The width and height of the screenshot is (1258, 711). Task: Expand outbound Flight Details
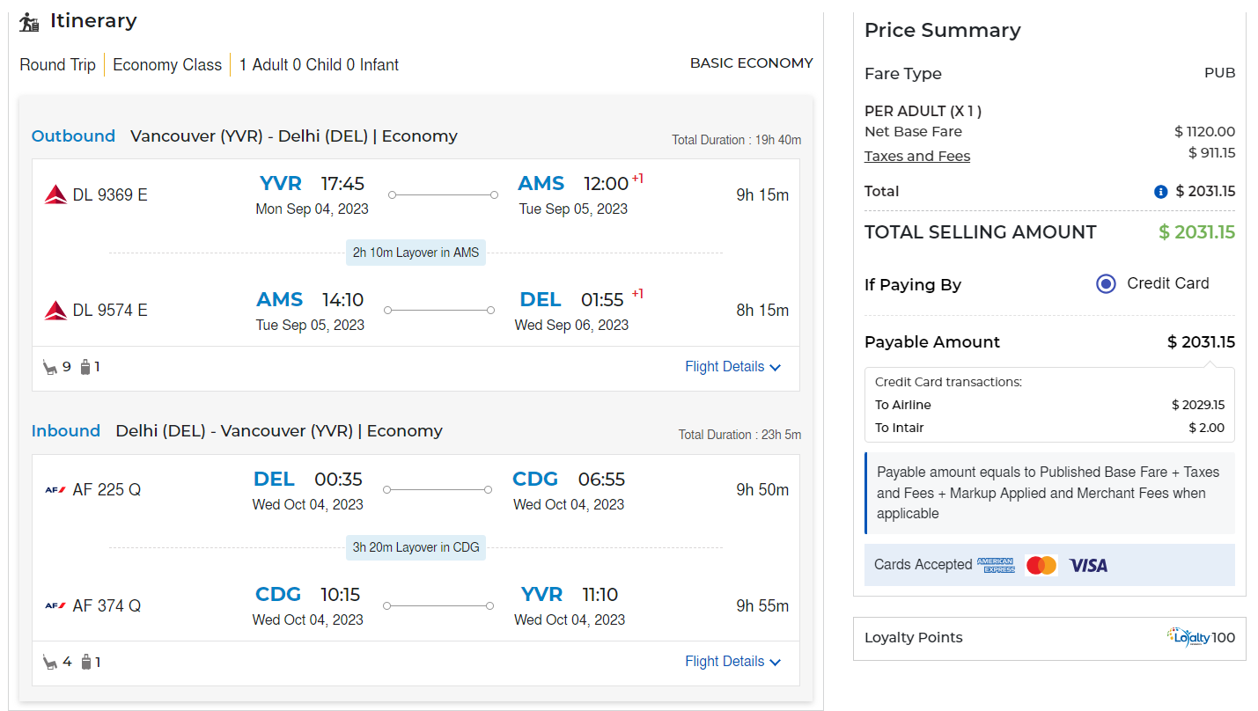coord(732,367)
